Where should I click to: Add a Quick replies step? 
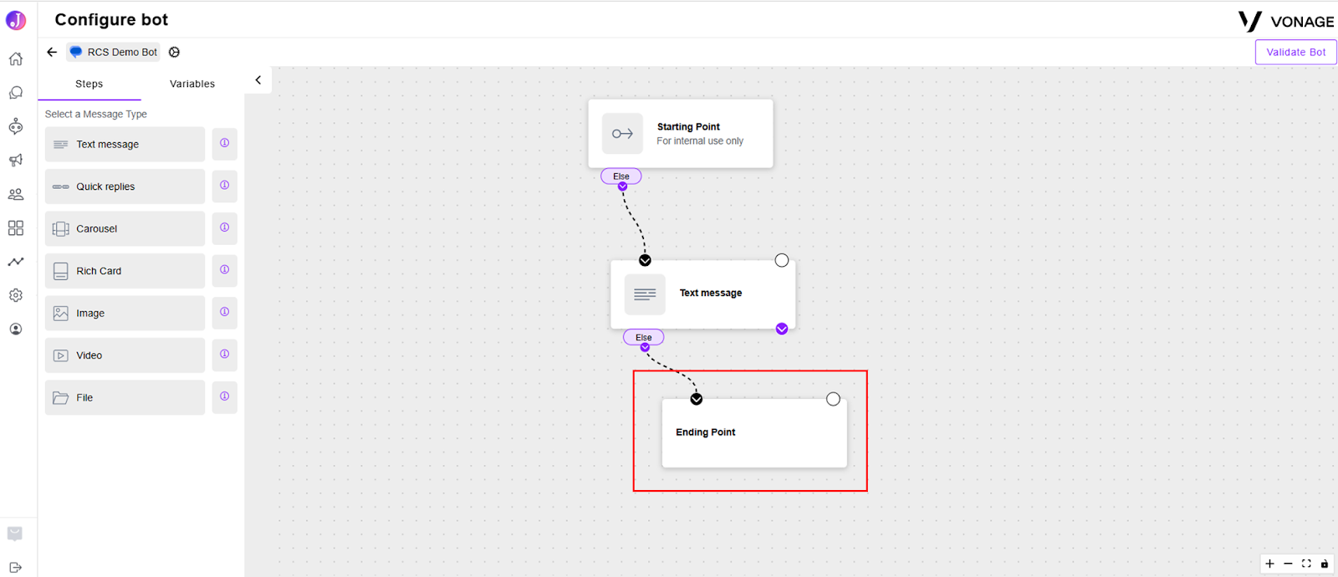tap(125, 186)
